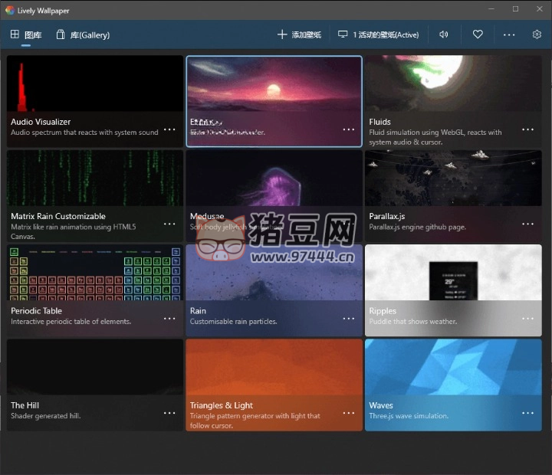Toggle the audio speaker icon
The height and width of the screenshot is (475, 552).
coord(444,34)
